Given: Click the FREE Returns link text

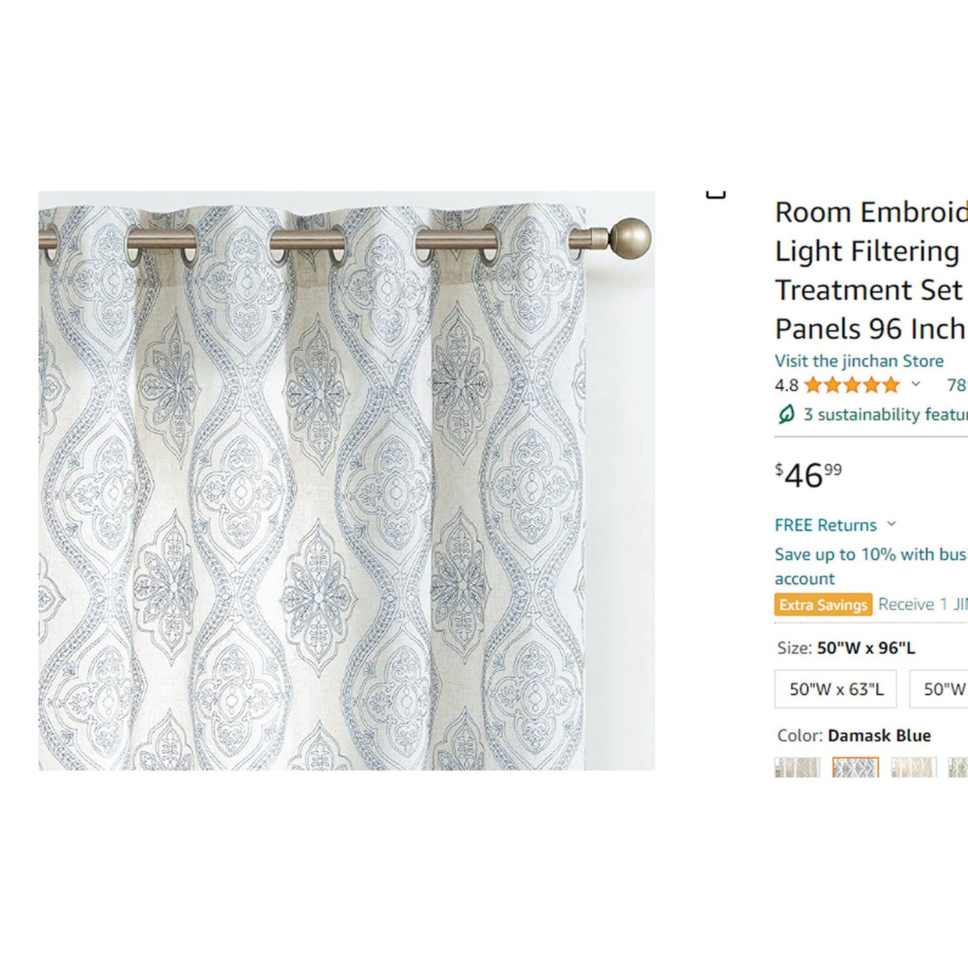Looking at the screenshot, I should 825,525.
